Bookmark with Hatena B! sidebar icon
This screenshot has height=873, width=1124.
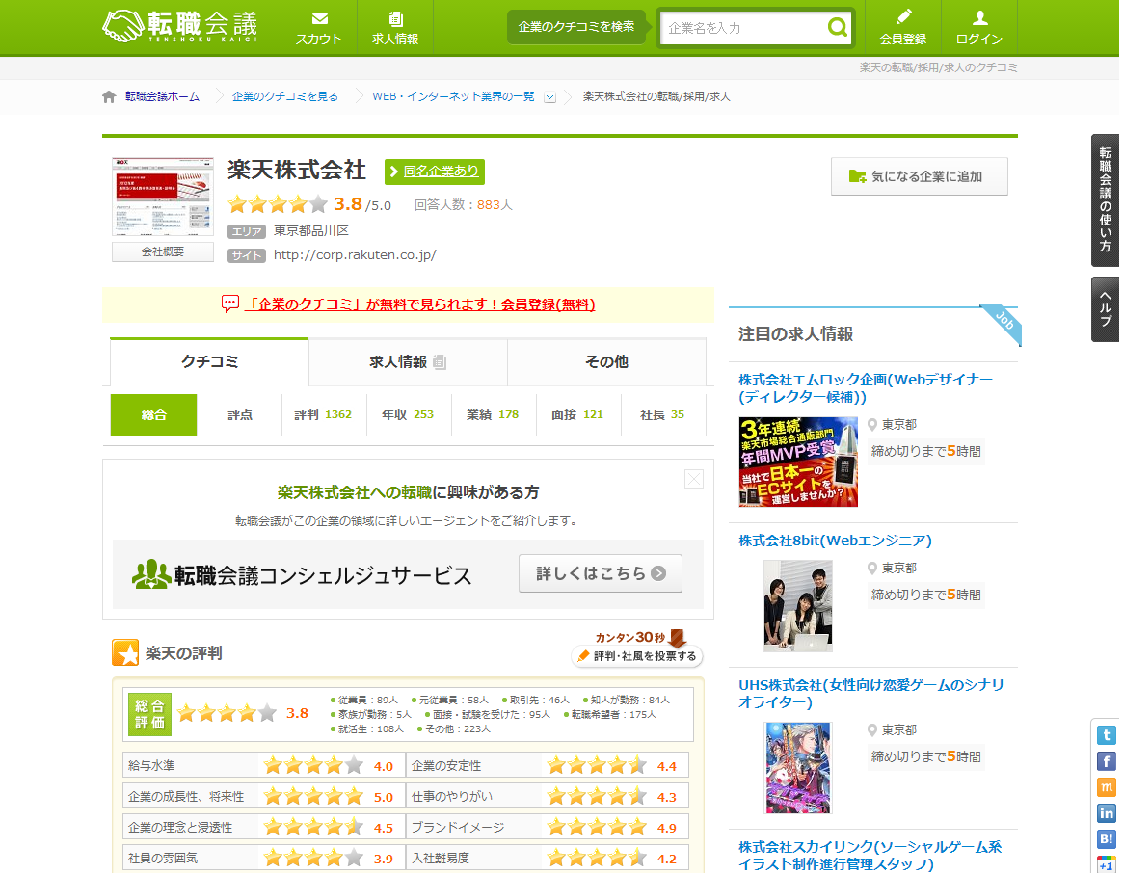click(x=1106, y=839)
